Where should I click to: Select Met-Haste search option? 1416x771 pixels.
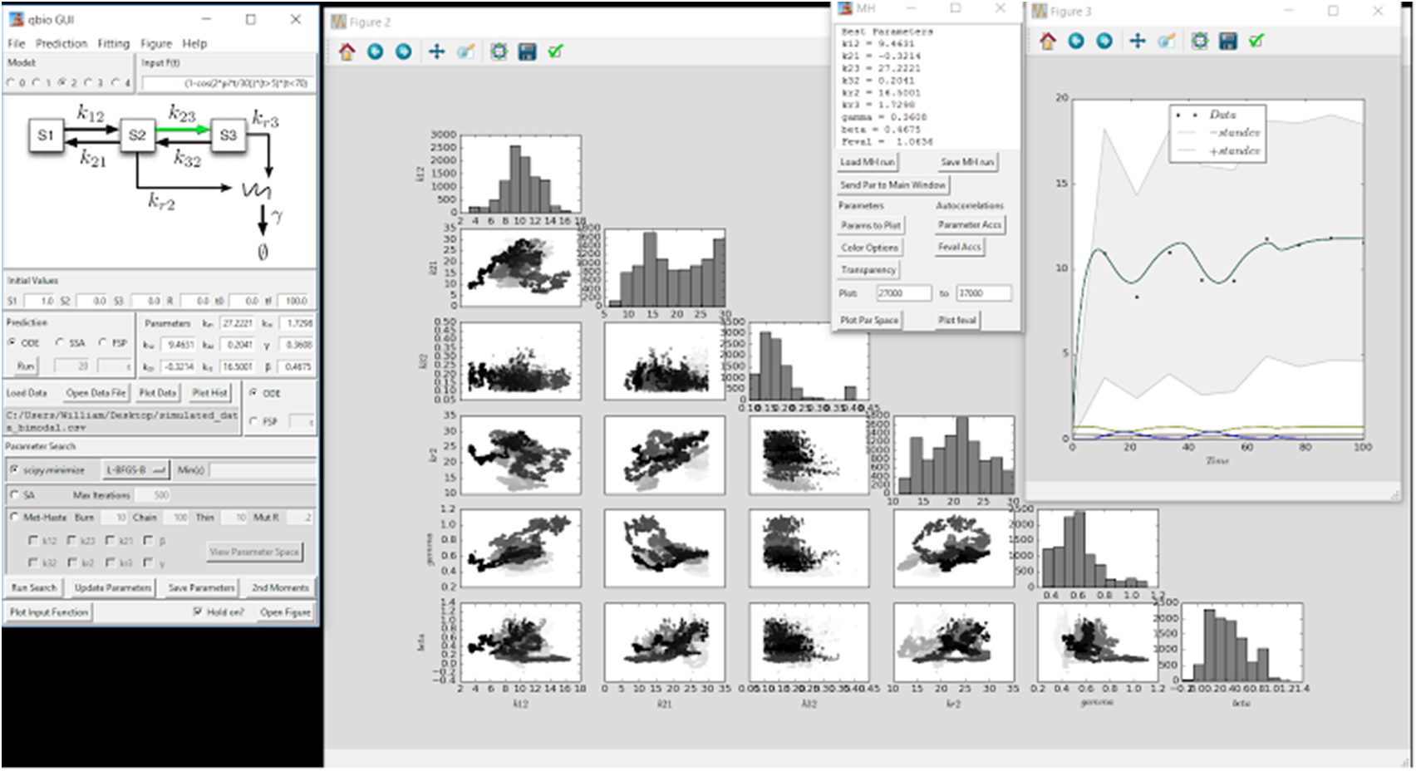[x=14, y=518]
